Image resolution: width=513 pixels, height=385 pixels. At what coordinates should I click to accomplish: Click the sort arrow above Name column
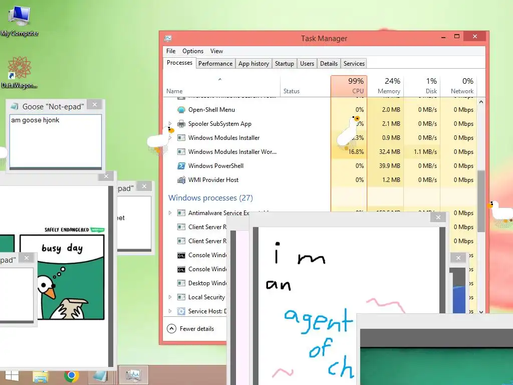click(220, 79)
